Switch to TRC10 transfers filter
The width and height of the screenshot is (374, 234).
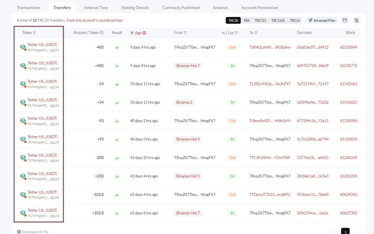pyautogui.click(x=295, y=20)
